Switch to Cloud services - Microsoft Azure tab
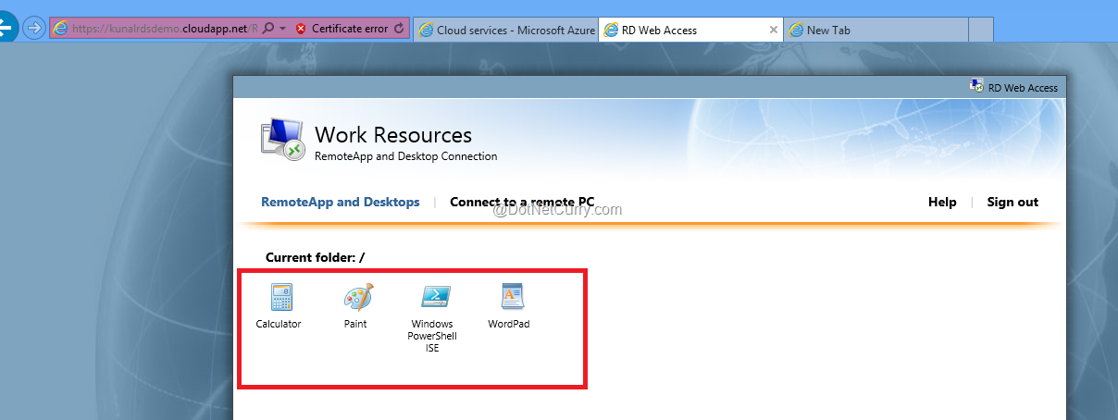The image size is (1118, 420). pos(506,30)
